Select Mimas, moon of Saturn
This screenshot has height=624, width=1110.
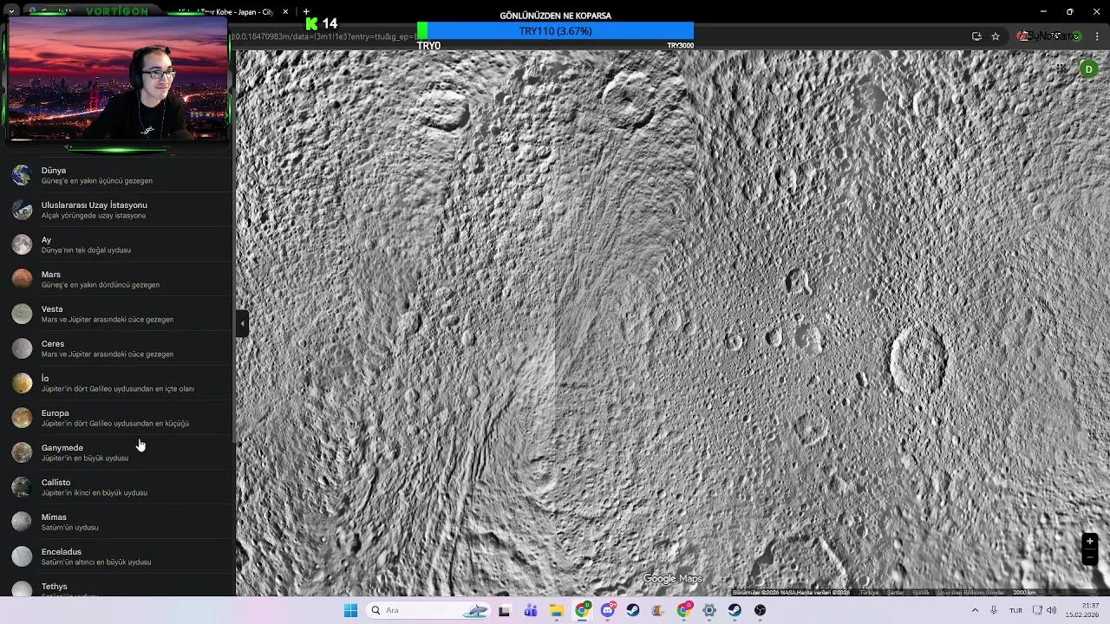(117, 522)
